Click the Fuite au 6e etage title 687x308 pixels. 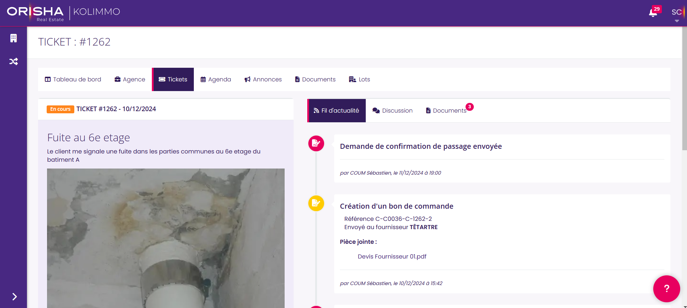click(89, 138)
